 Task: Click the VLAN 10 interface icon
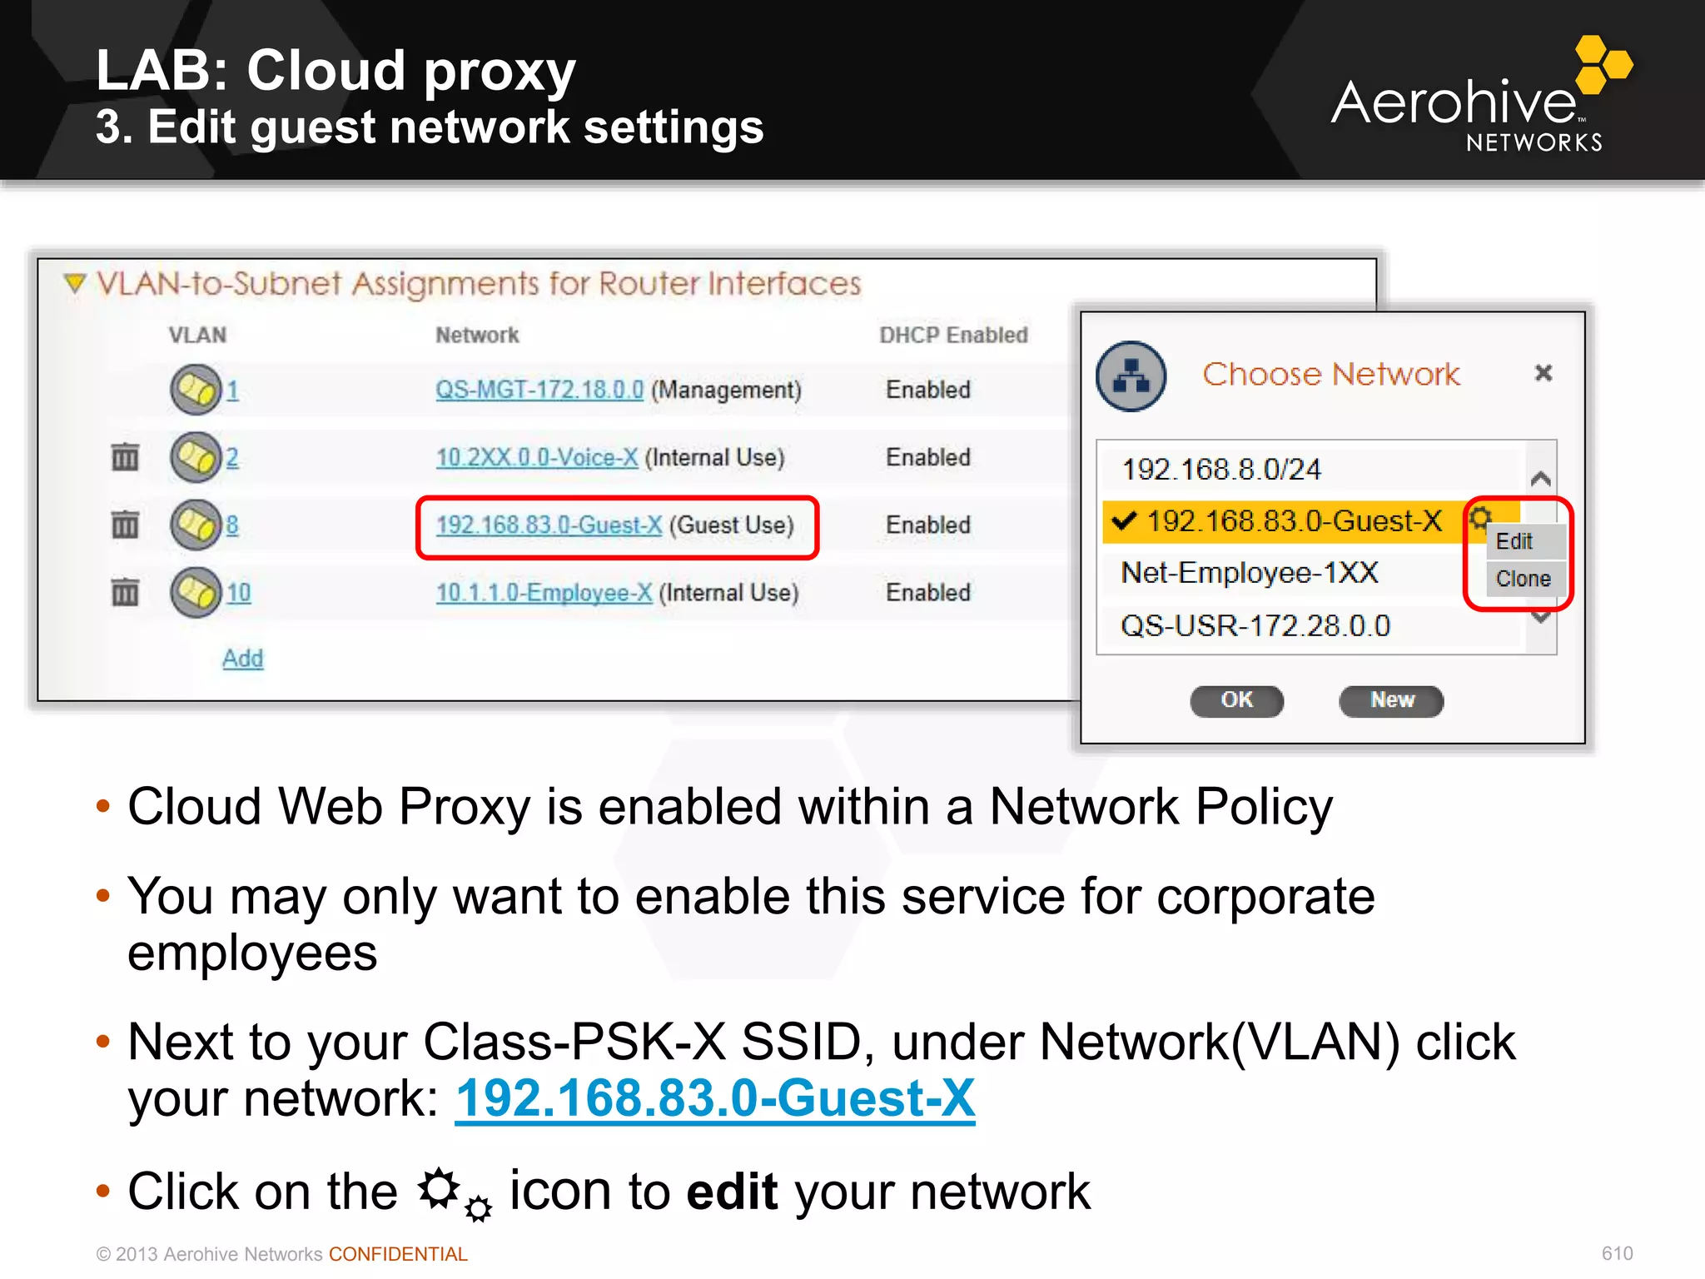coord(196,592)
